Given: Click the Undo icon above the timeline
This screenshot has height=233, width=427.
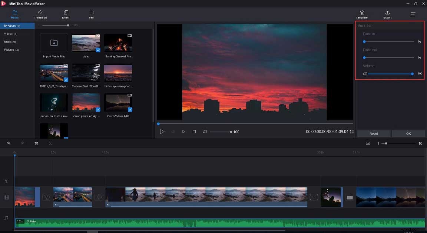Looking at the screenshot, I should click(x=9, y=143).
